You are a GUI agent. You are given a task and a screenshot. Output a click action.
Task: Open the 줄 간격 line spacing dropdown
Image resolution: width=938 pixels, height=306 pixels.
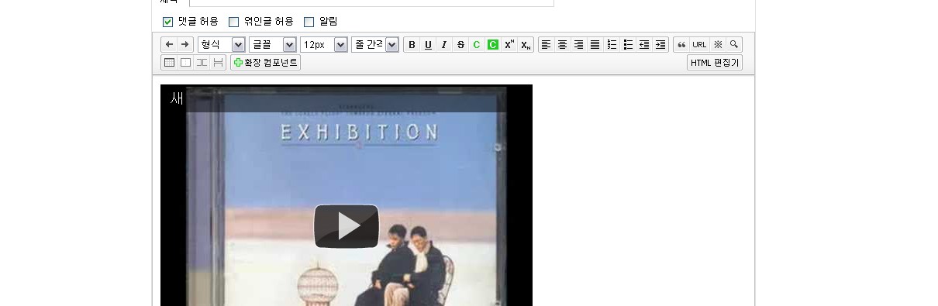pyautogui.click(x=375, y=45)
